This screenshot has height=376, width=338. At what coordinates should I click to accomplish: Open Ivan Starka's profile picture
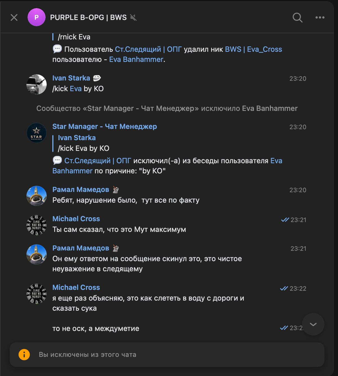point(37,84)
